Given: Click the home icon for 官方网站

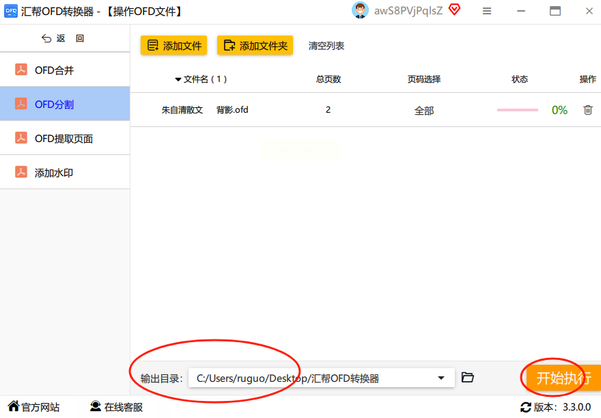Looking at the screenshot, I should [14, 406].
